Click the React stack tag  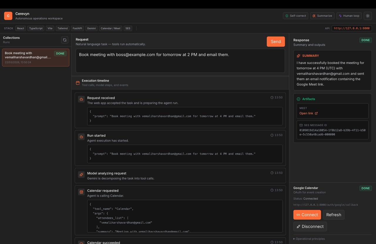tap(21, 28)
